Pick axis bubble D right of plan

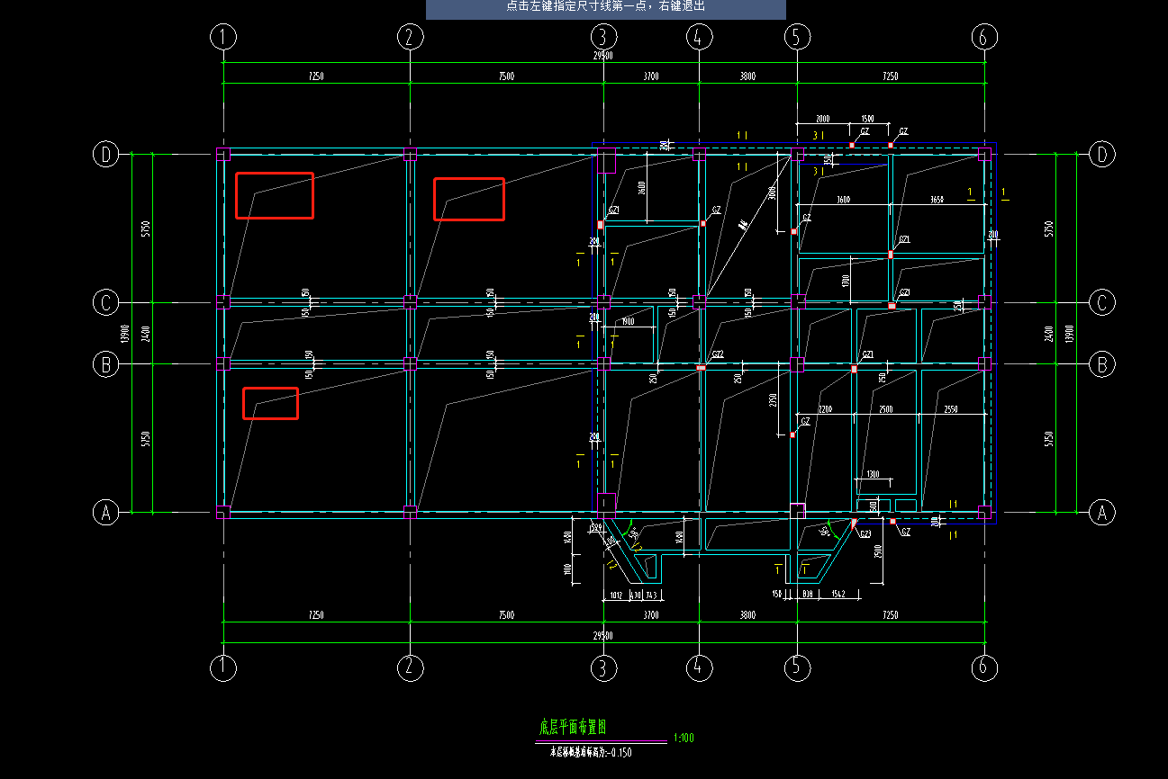[1101, 155]
